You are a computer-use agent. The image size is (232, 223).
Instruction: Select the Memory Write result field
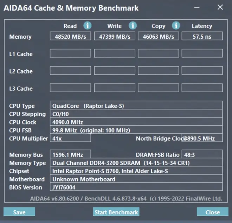coord(115,36)
